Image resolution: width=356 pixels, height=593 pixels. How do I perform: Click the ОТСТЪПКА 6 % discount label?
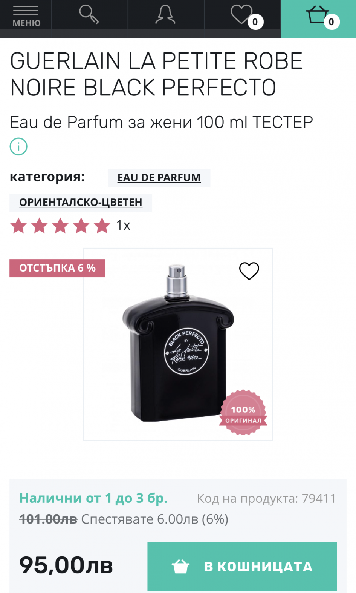point(57,268)
